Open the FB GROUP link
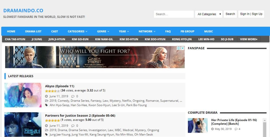This screenshot has height=137, width=270. point(187,31)
